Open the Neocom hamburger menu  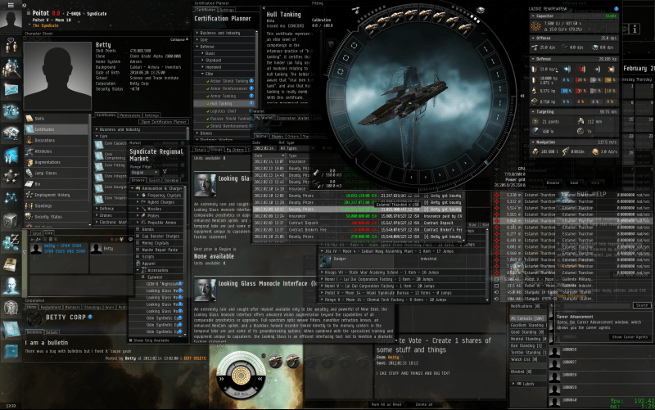11,5
